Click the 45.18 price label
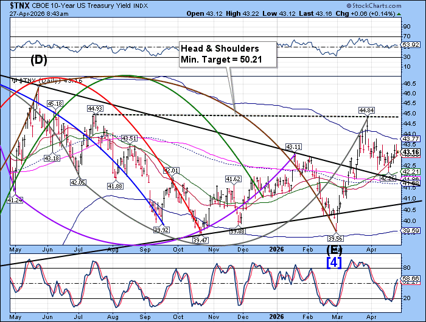The image size is (426, 322). click(x=55, y=104)
